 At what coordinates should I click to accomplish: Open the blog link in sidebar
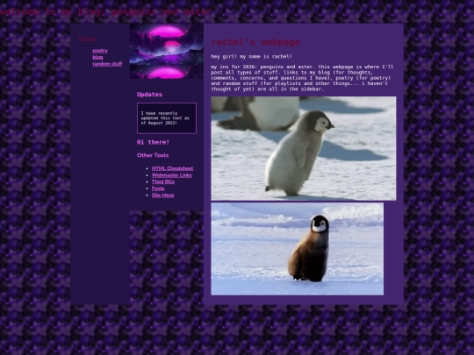point(97,57)
